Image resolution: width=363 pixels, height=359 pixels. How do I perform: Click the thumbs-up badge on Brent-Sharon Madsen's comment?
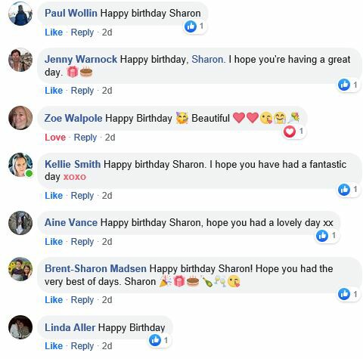click(344, 294)
